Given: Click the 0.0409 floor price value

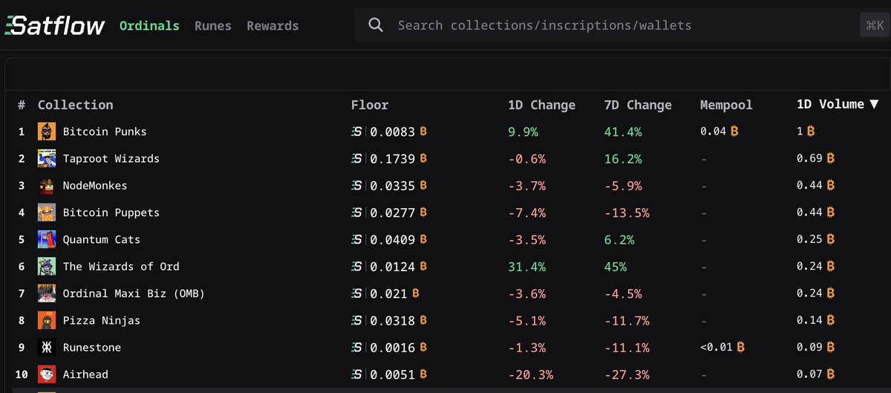Looking at the screenshot, I should pos(393,239).
